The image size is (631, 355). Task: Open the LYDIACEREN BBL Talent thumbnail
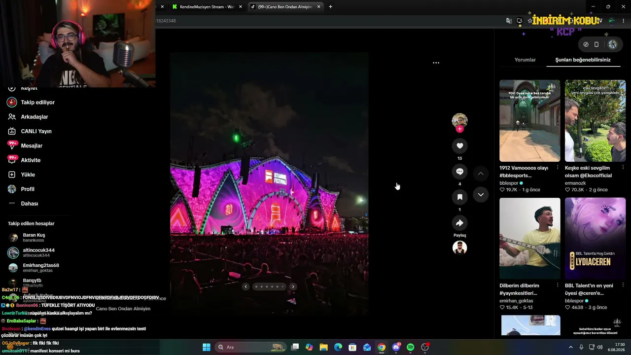pos(595,239)
